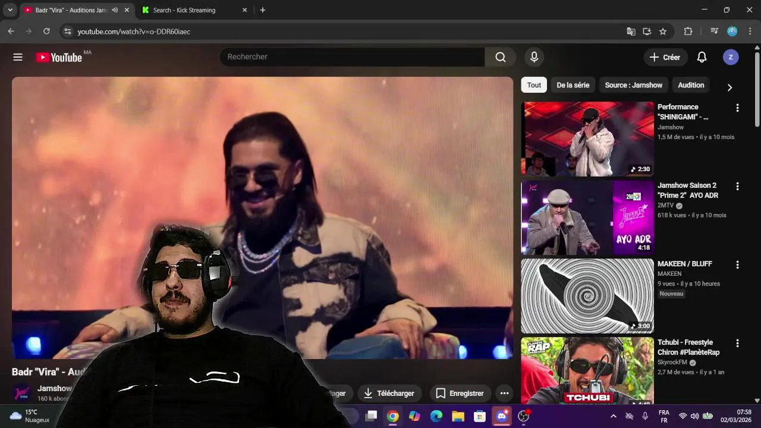Open the FRA language input switcher
The width and height of the screenshot is (761, 428).
[664, 416]
